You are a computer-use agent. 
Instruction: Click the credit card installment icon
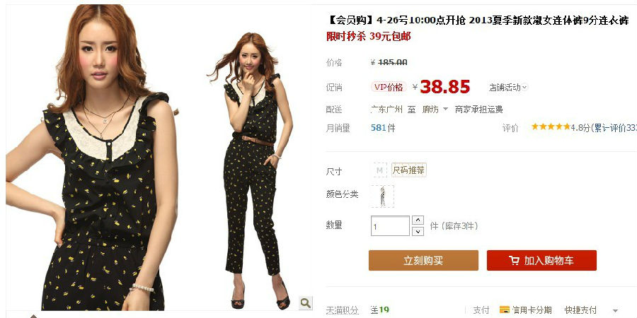tap(504, 310)
